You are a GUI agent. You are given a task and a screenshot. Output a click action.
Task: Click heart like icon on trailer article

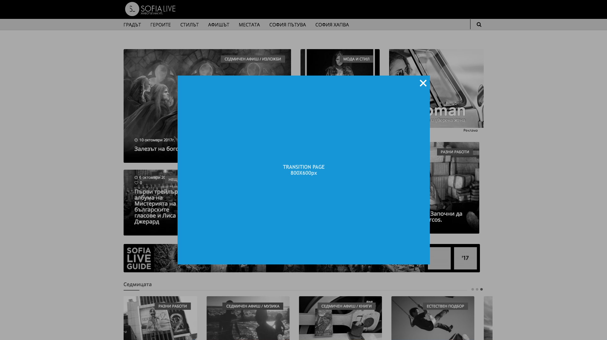136,183
